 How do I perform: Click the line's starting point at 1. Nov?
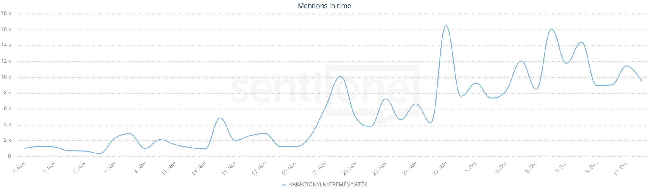coord(24,148)
